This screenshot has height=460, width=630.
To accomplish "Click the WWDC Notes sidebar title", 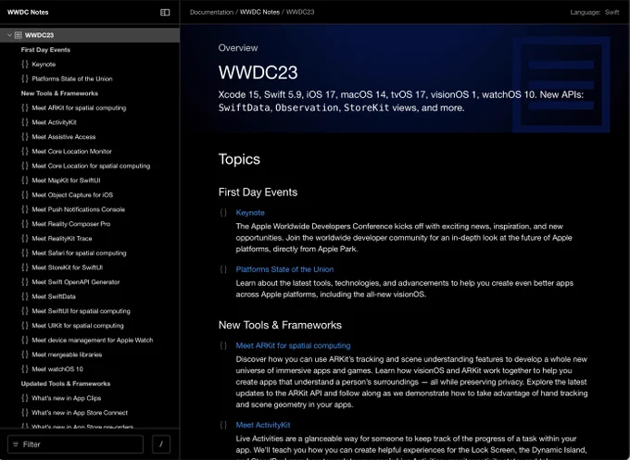I will [x=28, y=12].
